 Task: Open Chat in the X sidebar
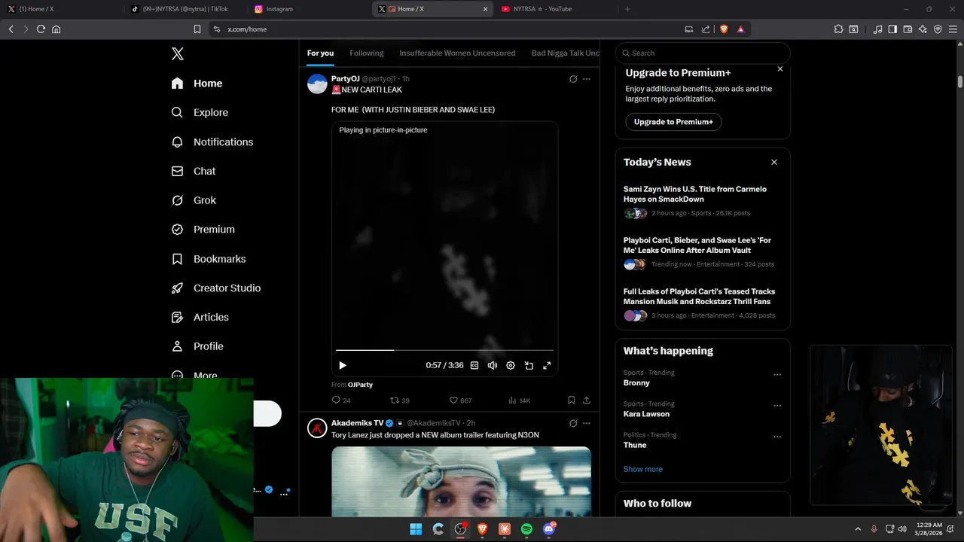click(x=193, y=171)
